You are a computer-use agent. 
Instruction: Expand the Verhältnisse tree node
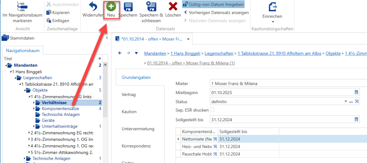[x=34, y=102]
